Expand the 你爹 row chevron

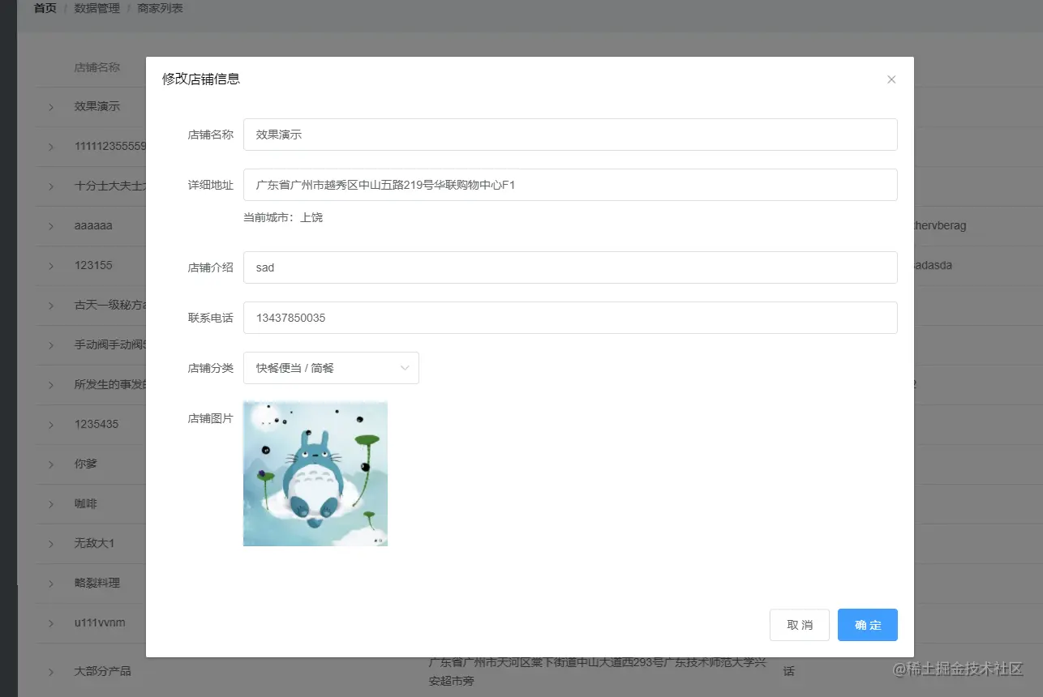coord(50,464)
